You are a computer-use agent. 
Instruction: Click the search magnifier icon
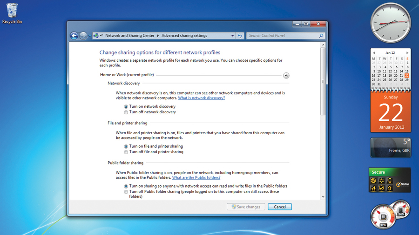click(x=321, y=35)
